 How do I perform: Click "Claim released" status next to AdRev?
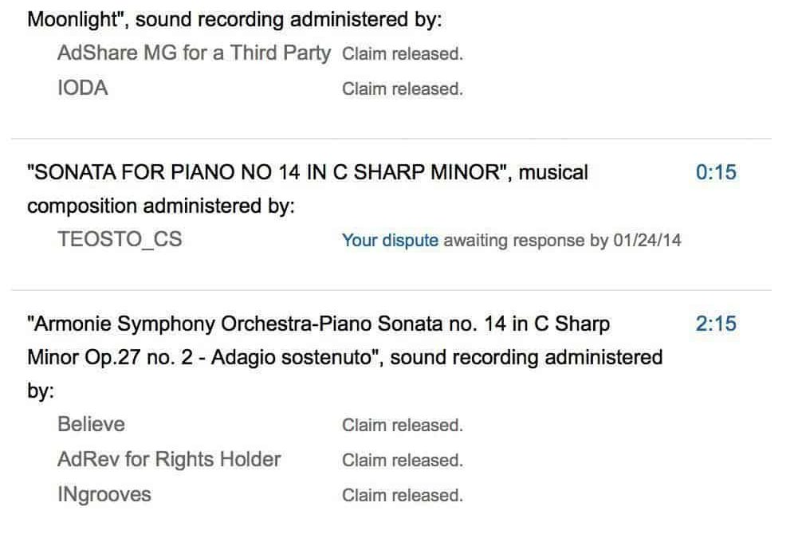click(402, 461)
